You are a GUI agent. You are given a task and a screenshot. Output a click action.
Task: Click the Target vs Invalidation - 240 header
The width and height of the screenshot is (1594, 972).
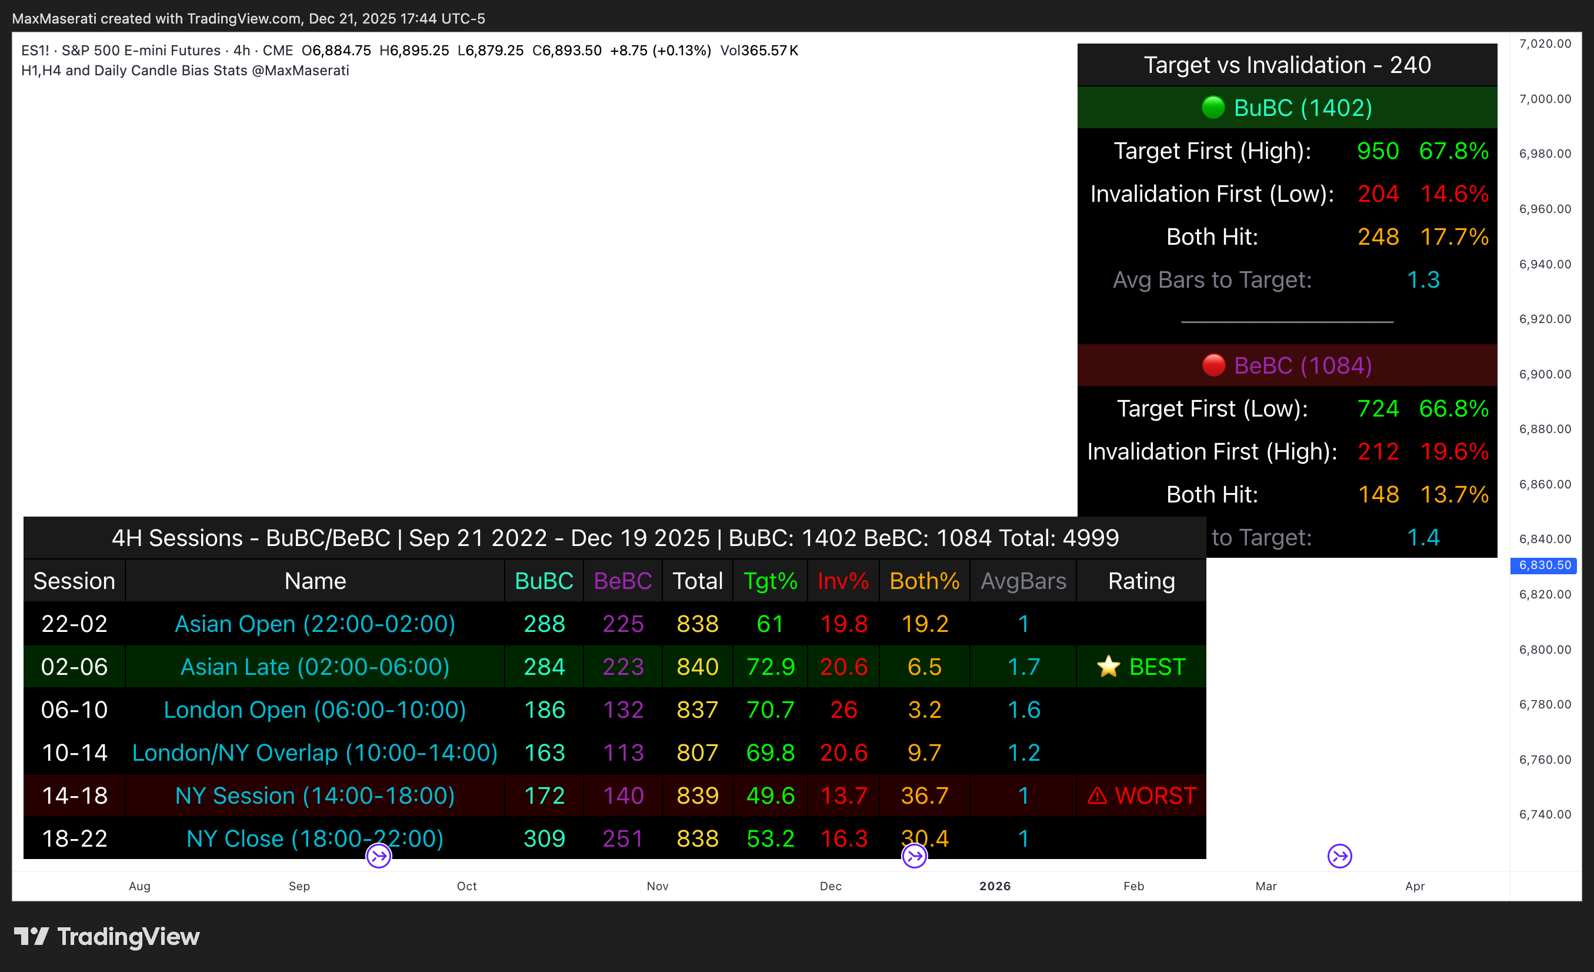tap(1288, 65)
